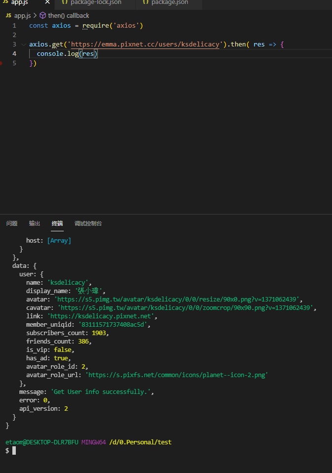This screenshot has height=473, width=332.
Task: Open app.js breadcrumb dropdown
Action: click(22, 16)
